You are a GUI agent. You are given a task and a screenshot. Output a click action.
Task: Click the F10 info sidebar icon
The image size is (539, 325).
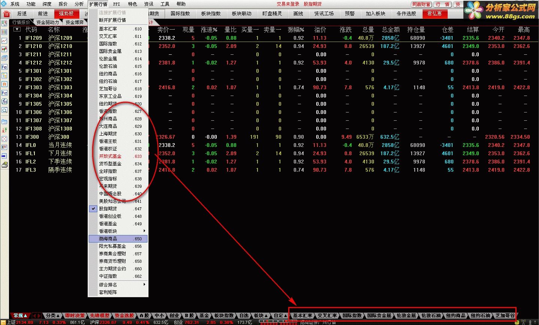[x=4, y=67]
